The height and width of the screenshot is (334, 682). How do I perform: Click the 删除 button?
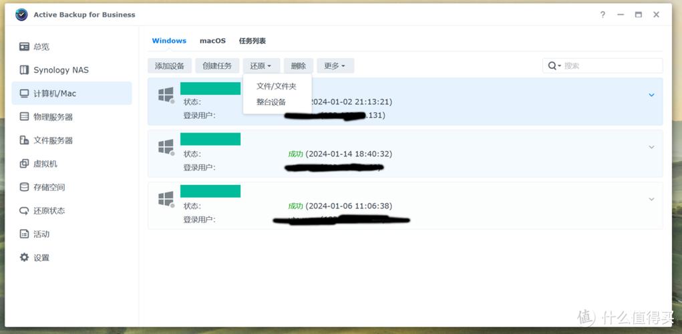[299, 65]
